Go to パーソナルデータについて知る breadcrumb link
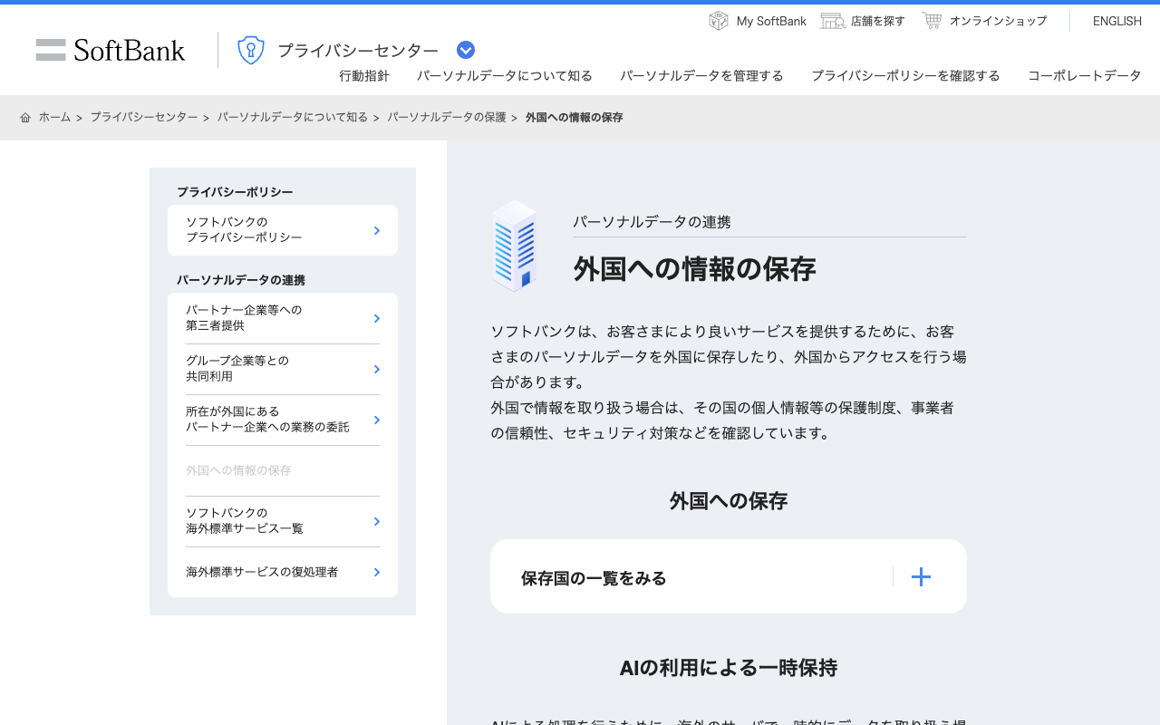 tap(293, 118)
